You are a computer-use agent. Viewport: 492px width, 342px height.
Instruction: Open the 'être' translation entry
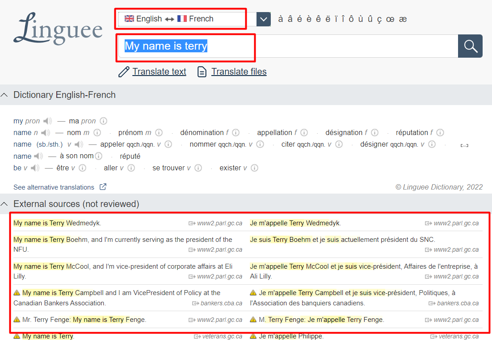click(x=63, y=168)
